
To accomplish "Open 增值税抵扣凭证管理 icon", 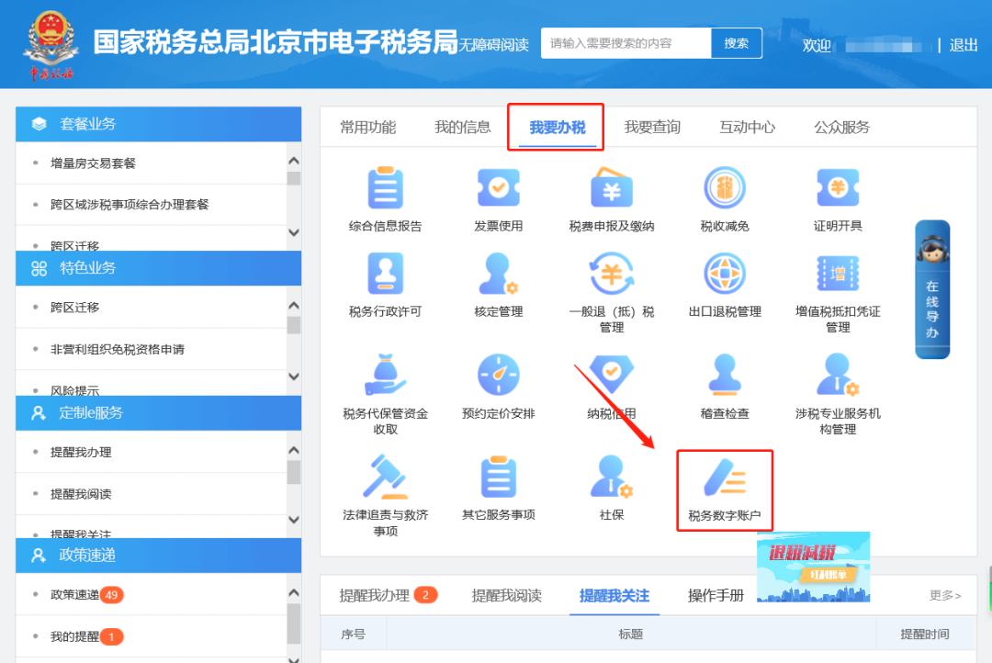I will point(838,274).
